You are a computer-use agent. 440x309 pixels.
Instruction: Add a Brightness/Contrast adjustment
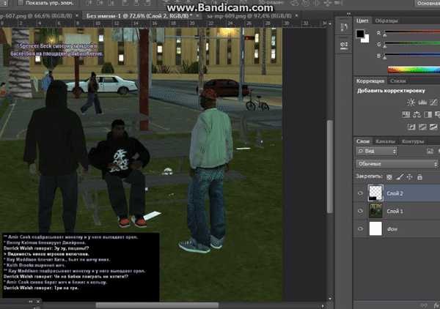pos(411,103)
